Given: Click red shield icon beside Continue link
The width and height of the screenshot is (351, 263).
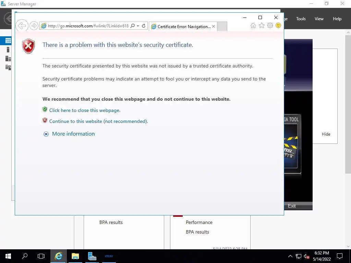Looking at the screenshot, I should point(45,120).
